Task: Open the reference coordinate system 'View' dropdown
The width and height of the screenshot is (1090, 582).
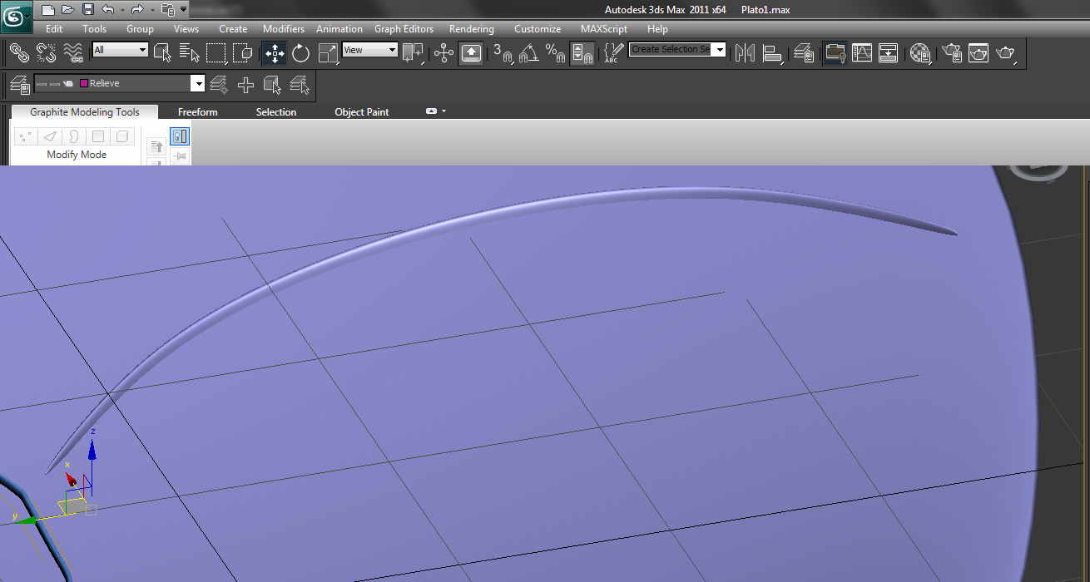Action: (370, 50)
